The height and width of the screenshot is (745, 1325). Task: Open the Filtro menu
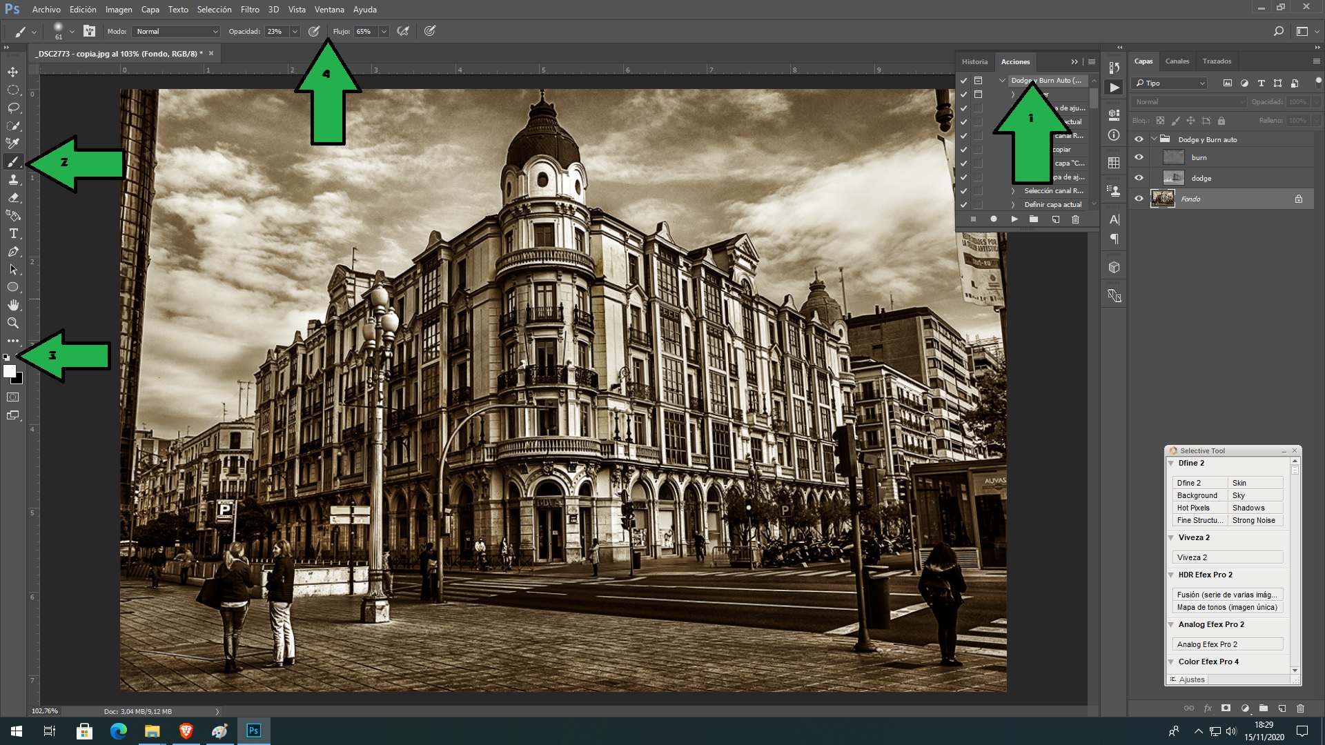click(x=250, y=10)
